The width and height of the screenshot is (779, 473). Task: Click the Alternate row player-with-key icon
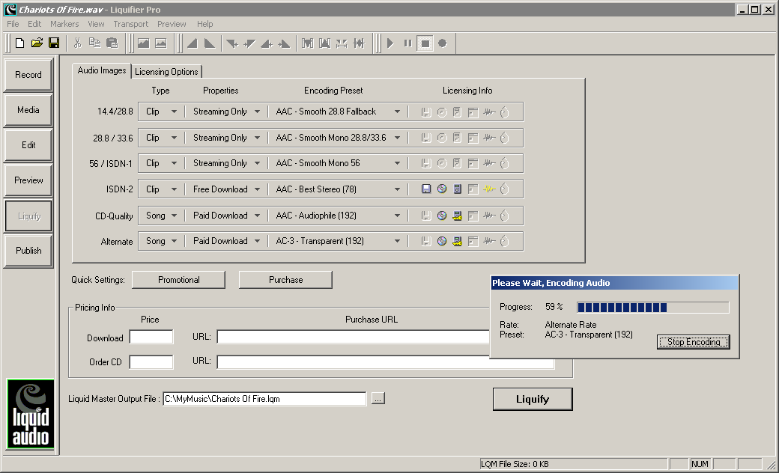[x=458, y=241]
